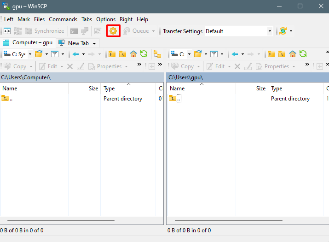The image size is (329, 242).
Task: Click the New Tab button
Action: click(x=74, y=43)
